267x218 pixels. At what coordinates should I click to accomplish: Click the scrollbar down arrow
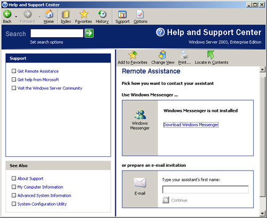262,213
